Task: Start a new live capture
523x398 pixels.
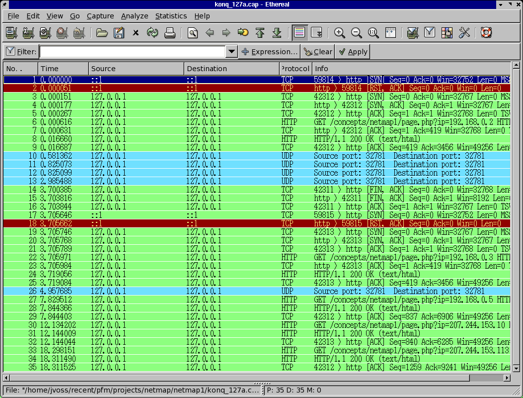Action: pyautogui.click(x=45, y=33)
